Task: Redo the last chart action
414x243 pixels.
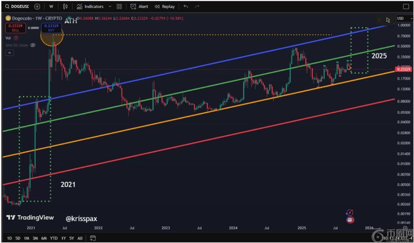Action: tap(197, 6)
